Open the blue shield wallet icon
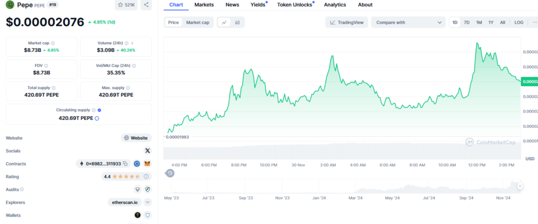 (x=148, y=216)
